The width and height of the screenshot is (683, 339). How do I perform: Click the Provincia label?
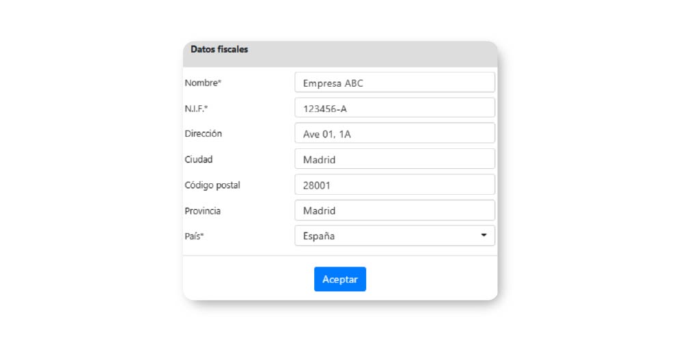202,211
